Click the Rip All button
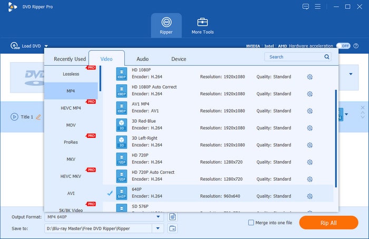This screenshot has height=239, width=369. [328, 223]
